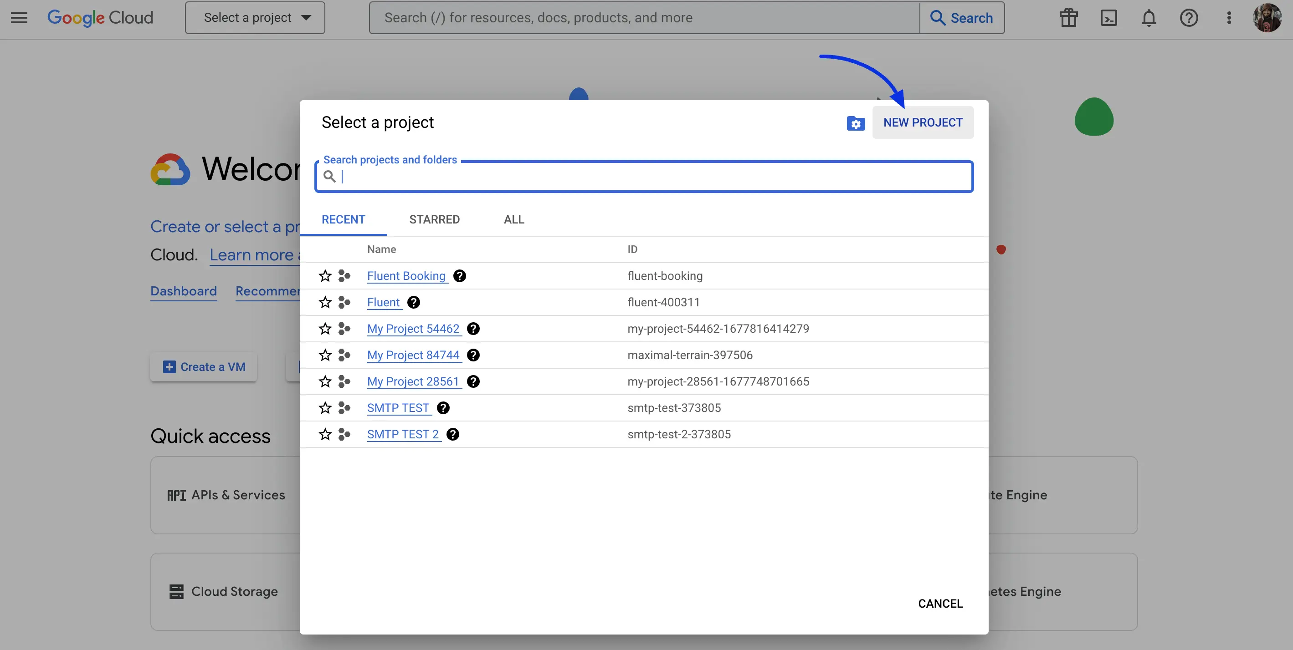The width and height of the screenshot is (1293, 650).
Task: Open the three-dot settings menu in header
Action: tap(1229, 18)
